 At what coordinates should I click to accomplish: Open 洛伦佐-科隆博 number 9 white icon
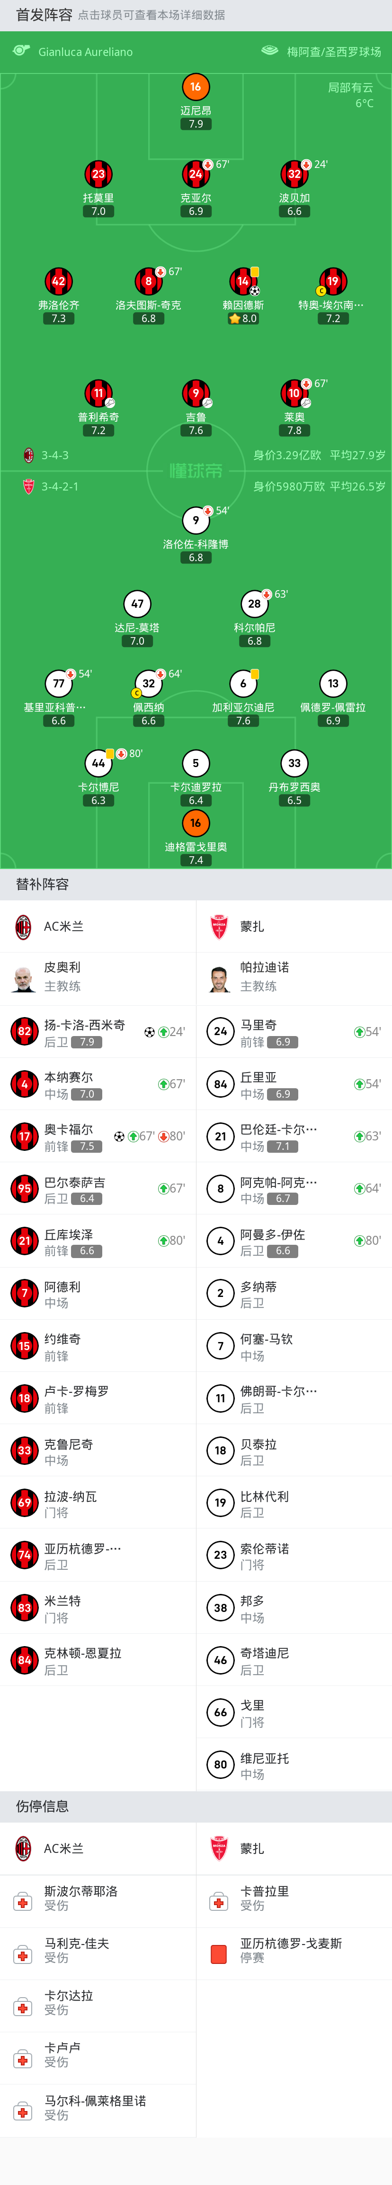coord(196,521)
